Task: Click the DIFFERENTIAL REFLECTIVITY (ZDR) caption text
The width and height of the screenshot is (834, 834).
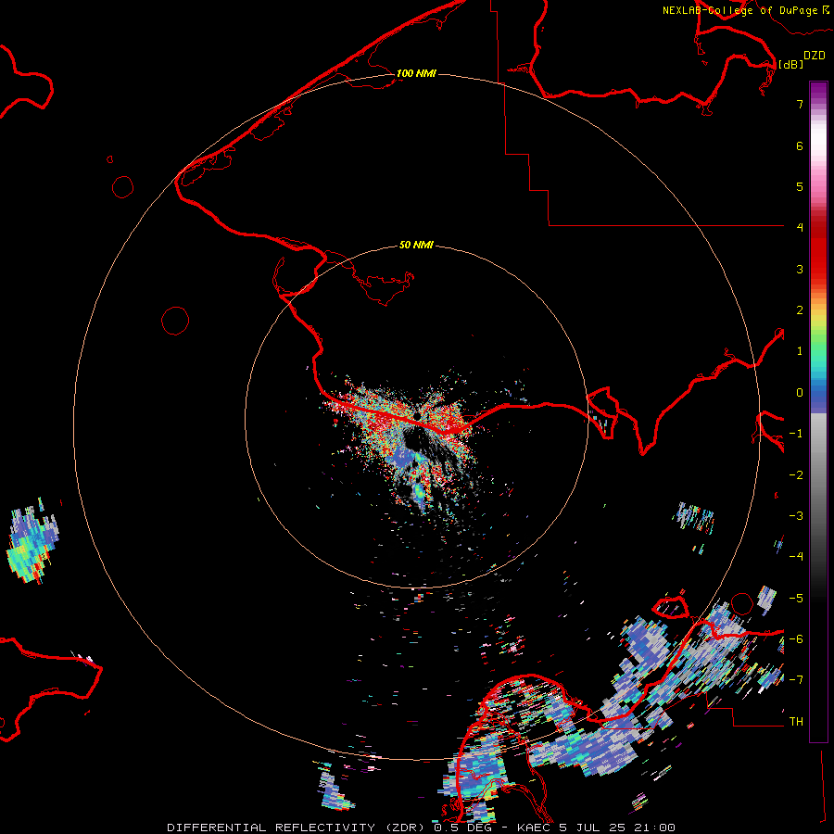Action: click(x=297, y=828)
